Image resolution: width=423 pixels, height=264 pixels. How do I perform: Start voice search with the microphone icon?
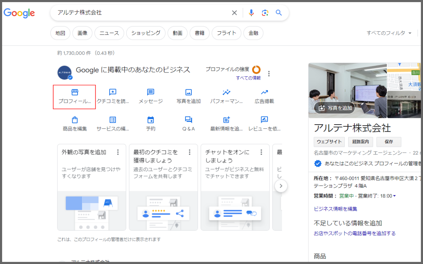251,13
